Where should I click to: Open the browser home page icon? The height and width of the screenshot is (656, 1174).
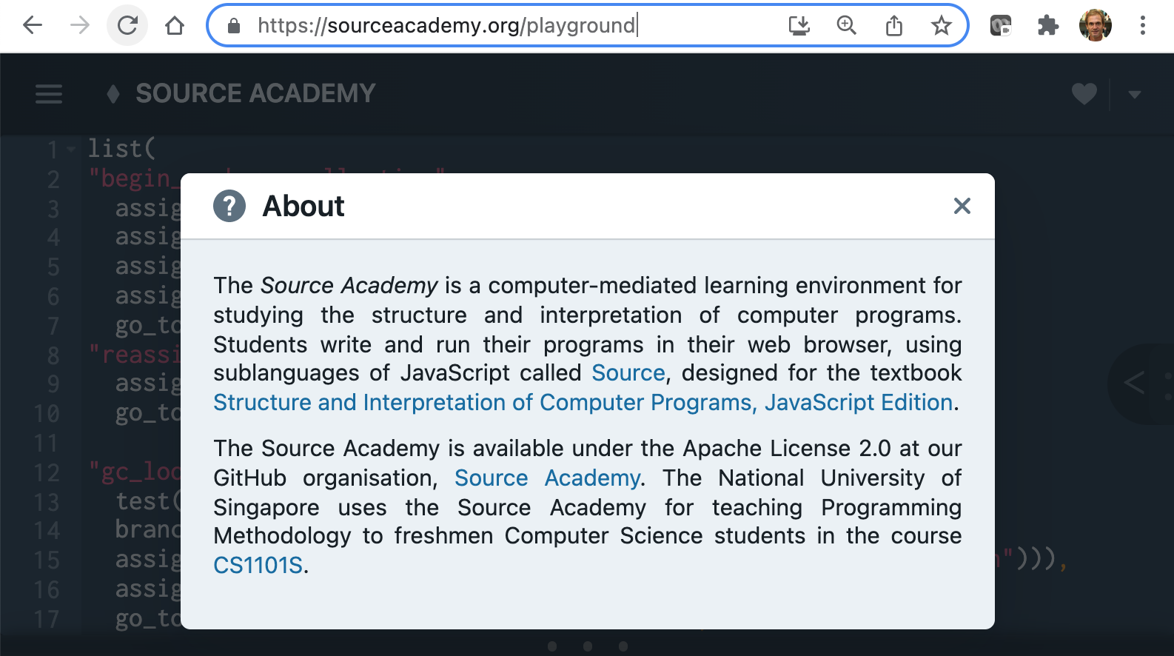[x=175, y=26]
